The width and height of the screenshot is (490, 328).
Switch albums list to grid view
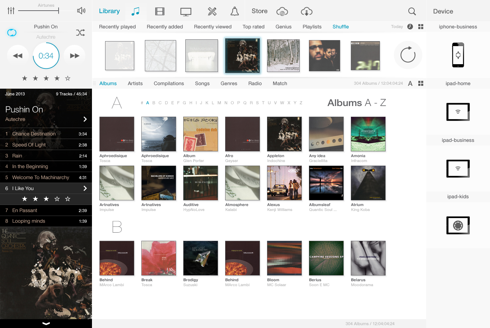pos(421,83)
